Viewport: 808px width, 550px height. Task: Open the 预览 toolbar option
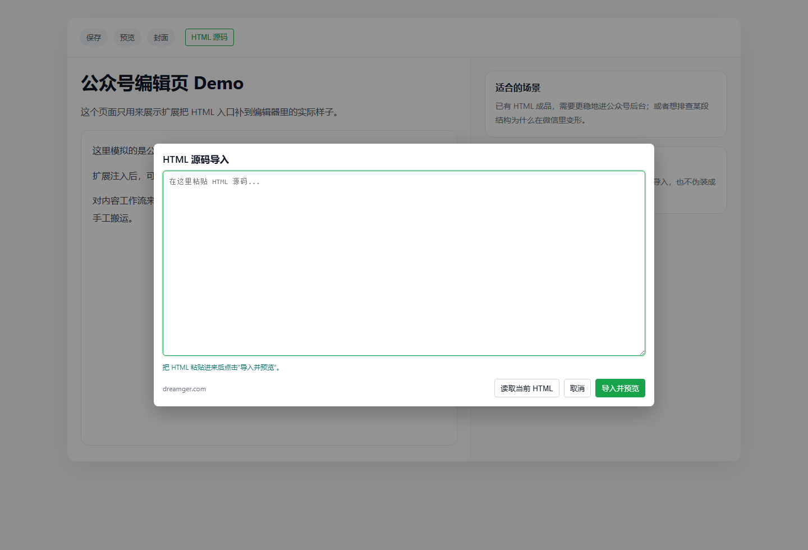127,38
